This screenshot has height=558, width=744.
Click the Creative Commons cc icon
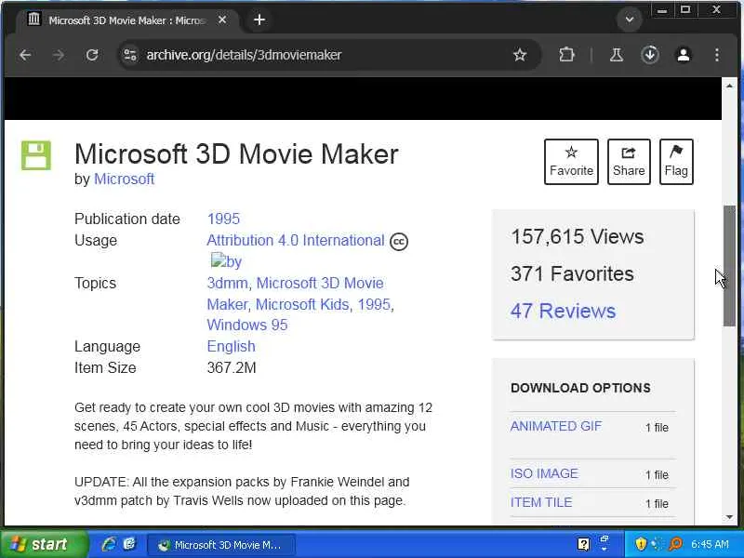[399, 242]
